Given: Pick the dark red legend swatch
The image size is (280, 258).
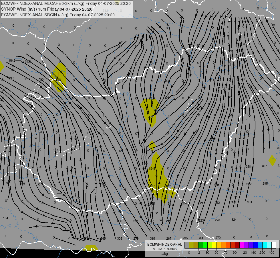Looking at the screenshot, I should 237,245.
